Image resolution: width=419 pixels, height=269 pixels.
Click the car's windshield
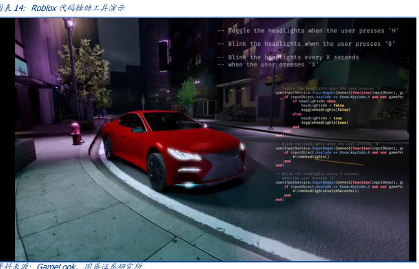click(x=170, y=122)
